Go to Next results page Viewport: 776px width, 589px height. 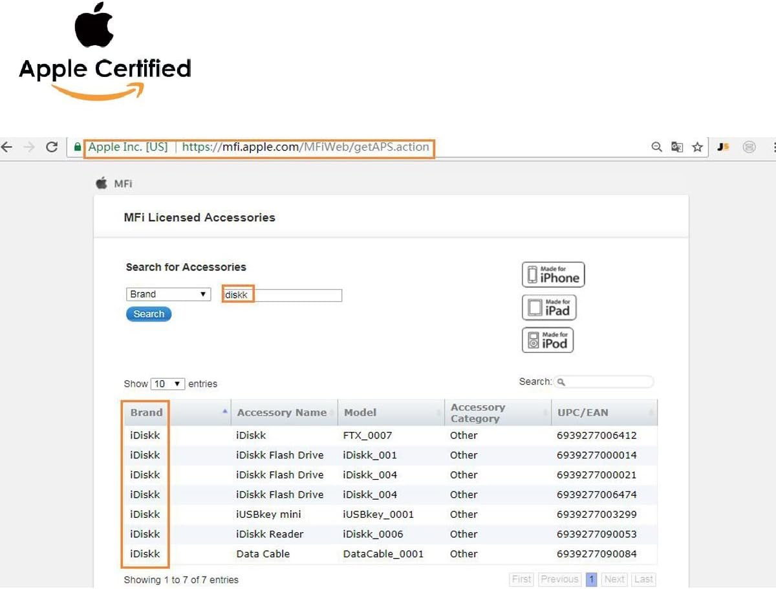pyautogui.click(x=614, y=579)
